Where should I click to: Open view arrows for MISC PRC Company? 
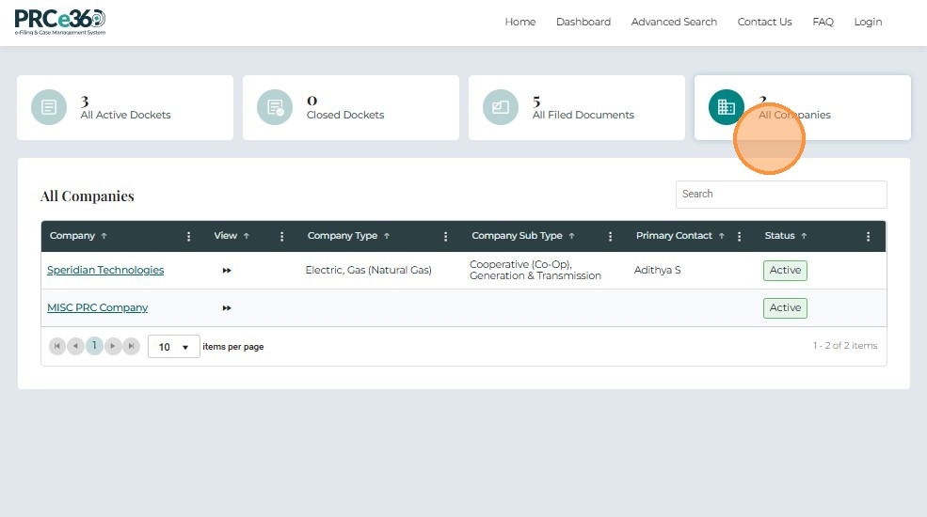[227, 308]
